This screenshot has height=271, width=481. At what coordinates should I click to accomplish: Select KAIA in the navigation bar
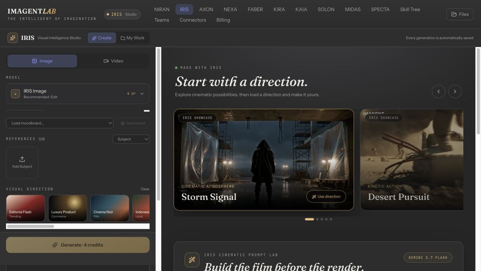tap(301, 9)
